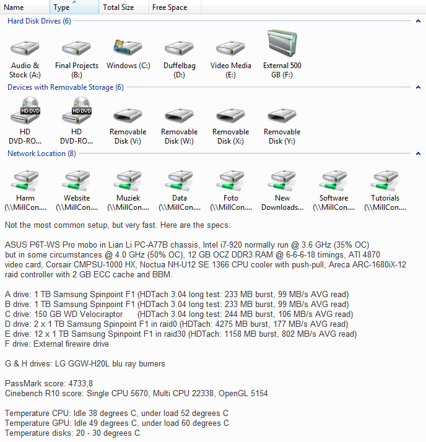Open the New Downloads network share
This screenshot has height=442, width=426.
(x=282, y=182)
